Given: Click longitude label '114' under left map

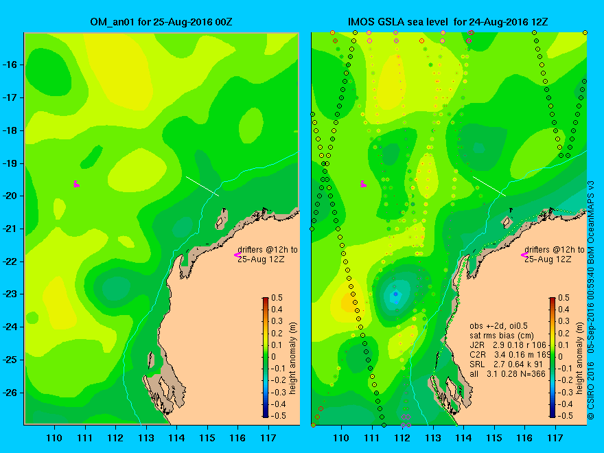Looking at the screenshot, I should point(176,438).
